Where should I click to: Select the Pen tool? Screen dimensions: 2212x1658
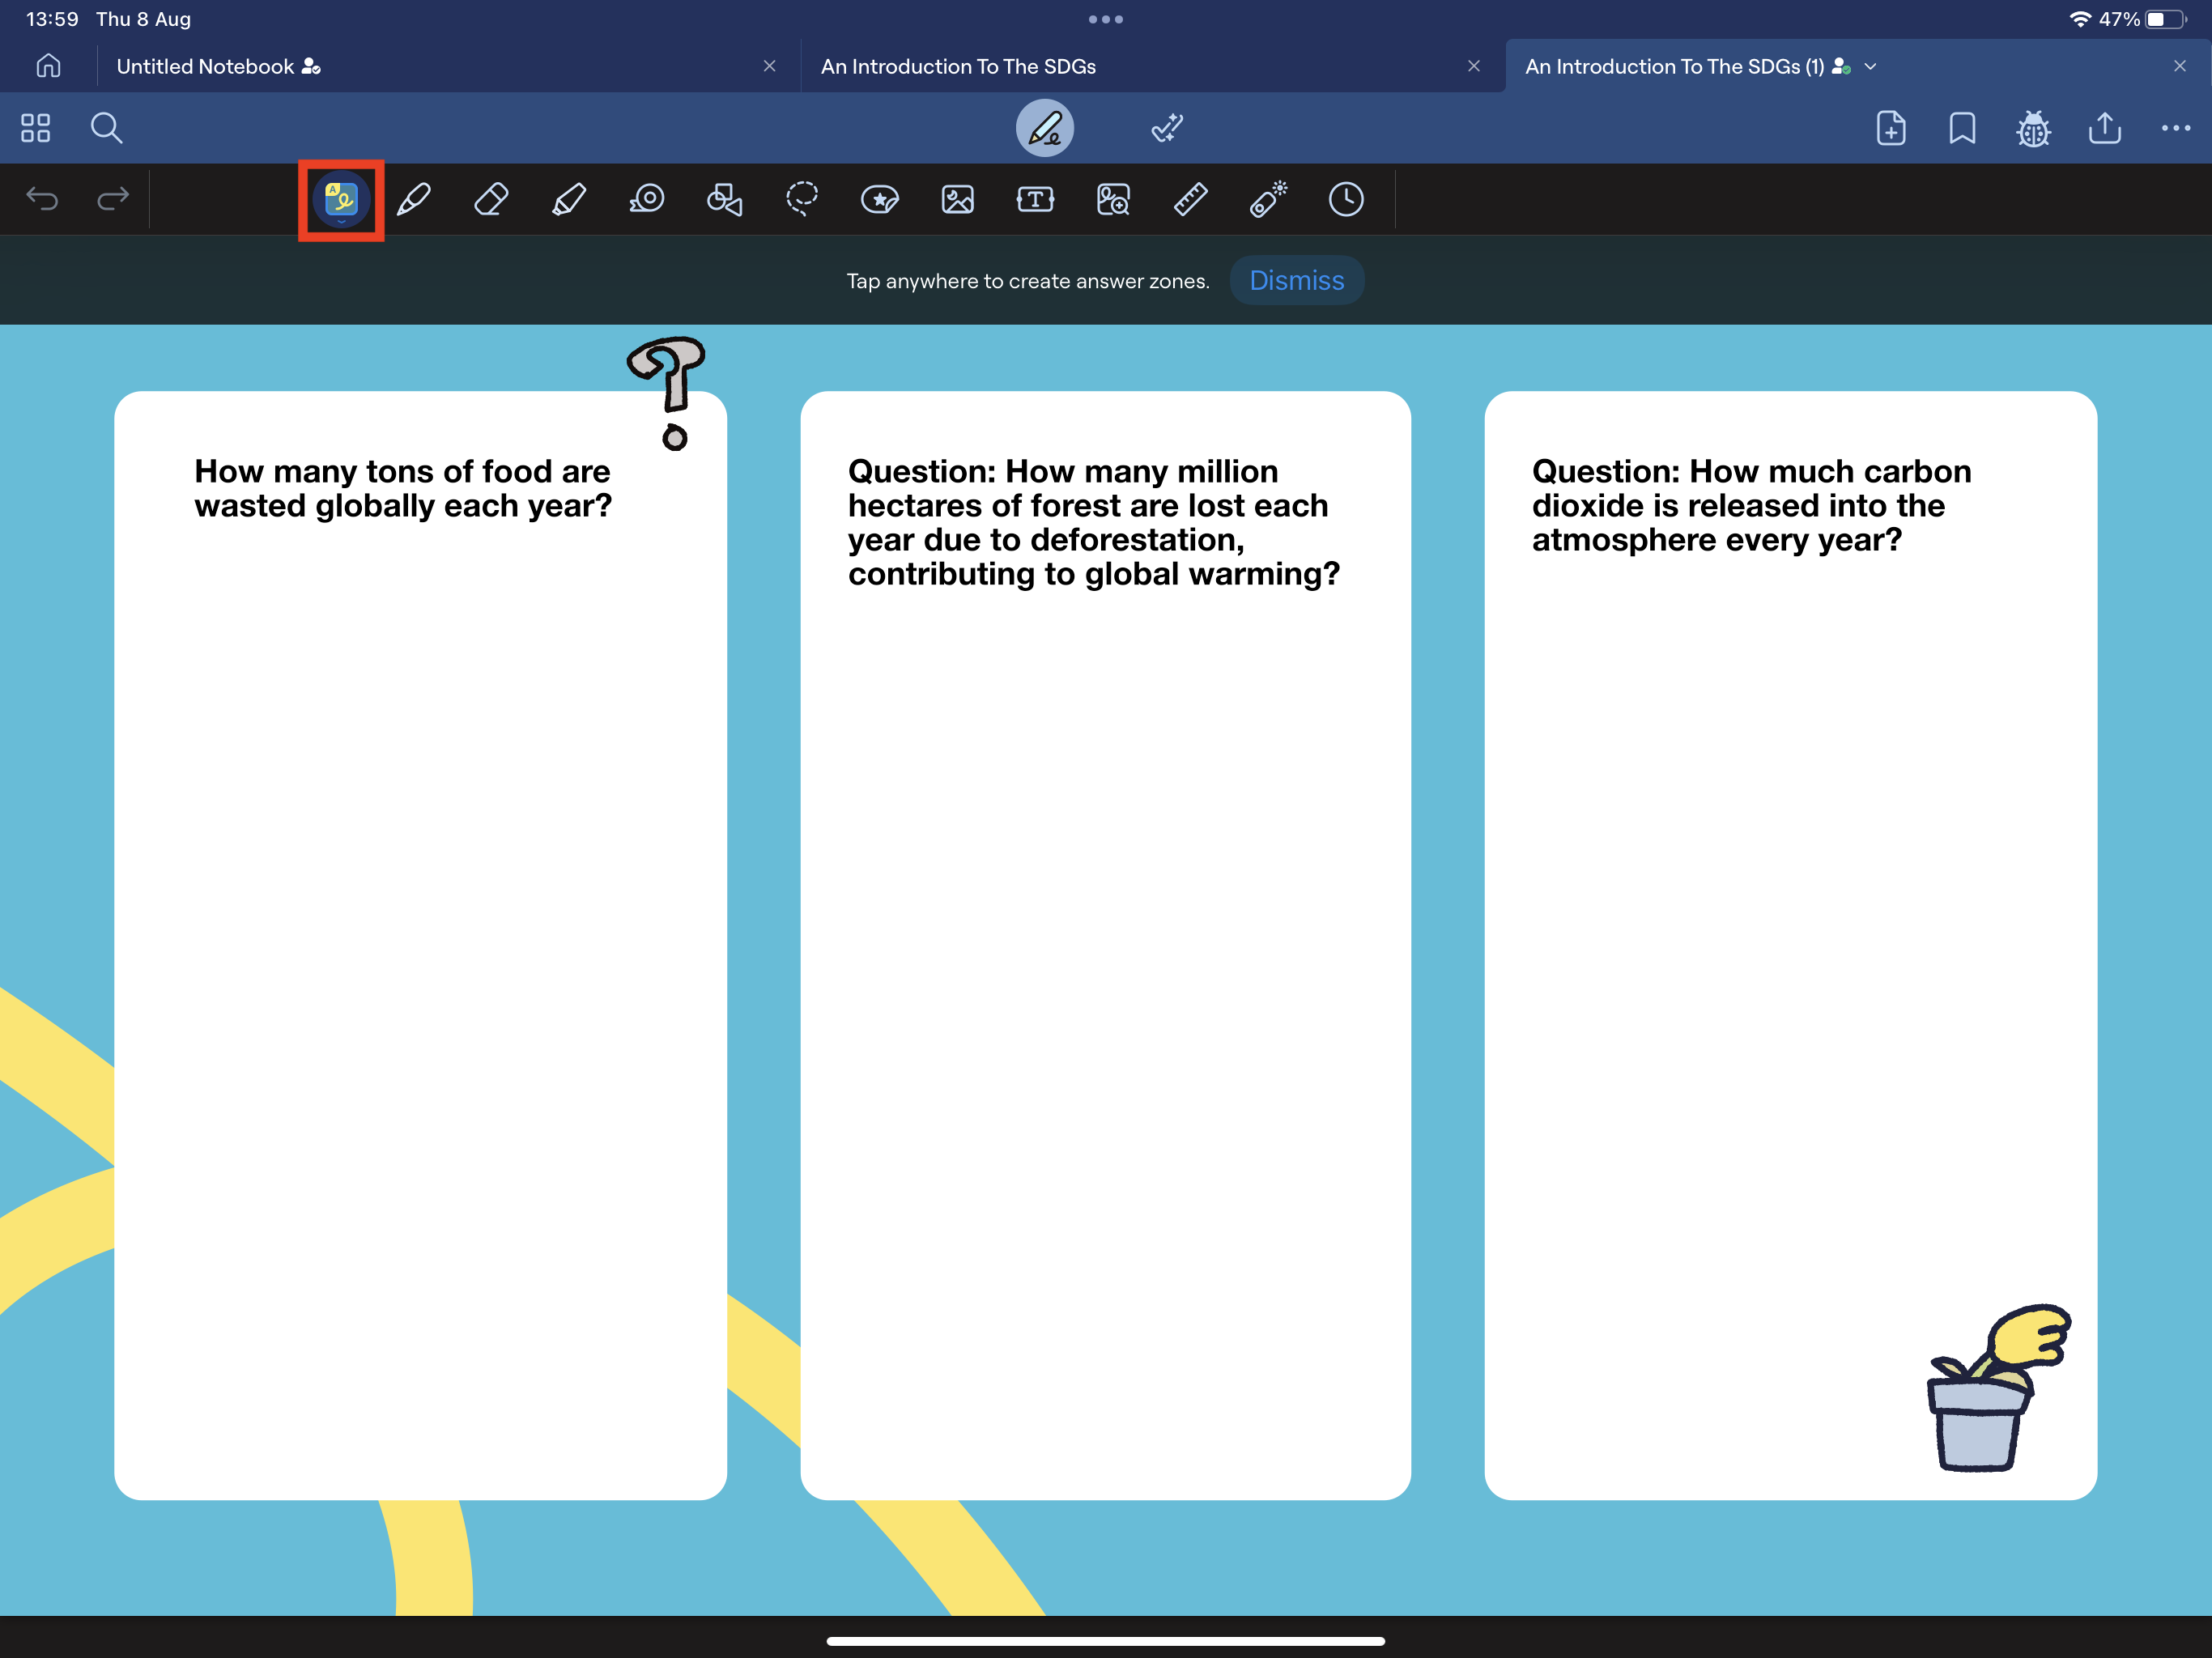[414, 199]
